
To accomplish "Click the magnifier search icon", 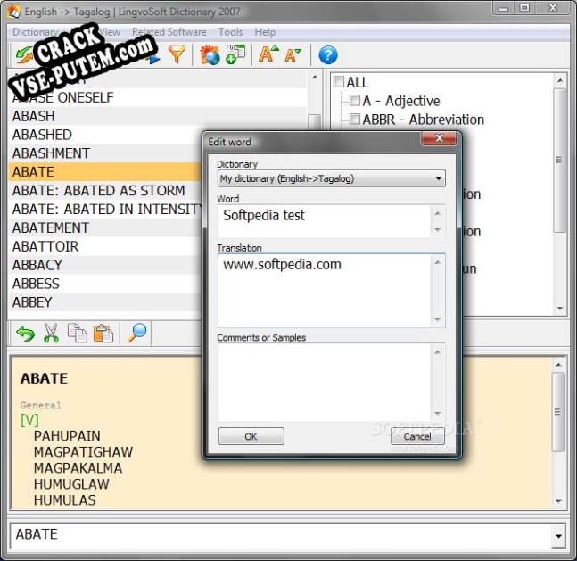I will pos(136,333).
